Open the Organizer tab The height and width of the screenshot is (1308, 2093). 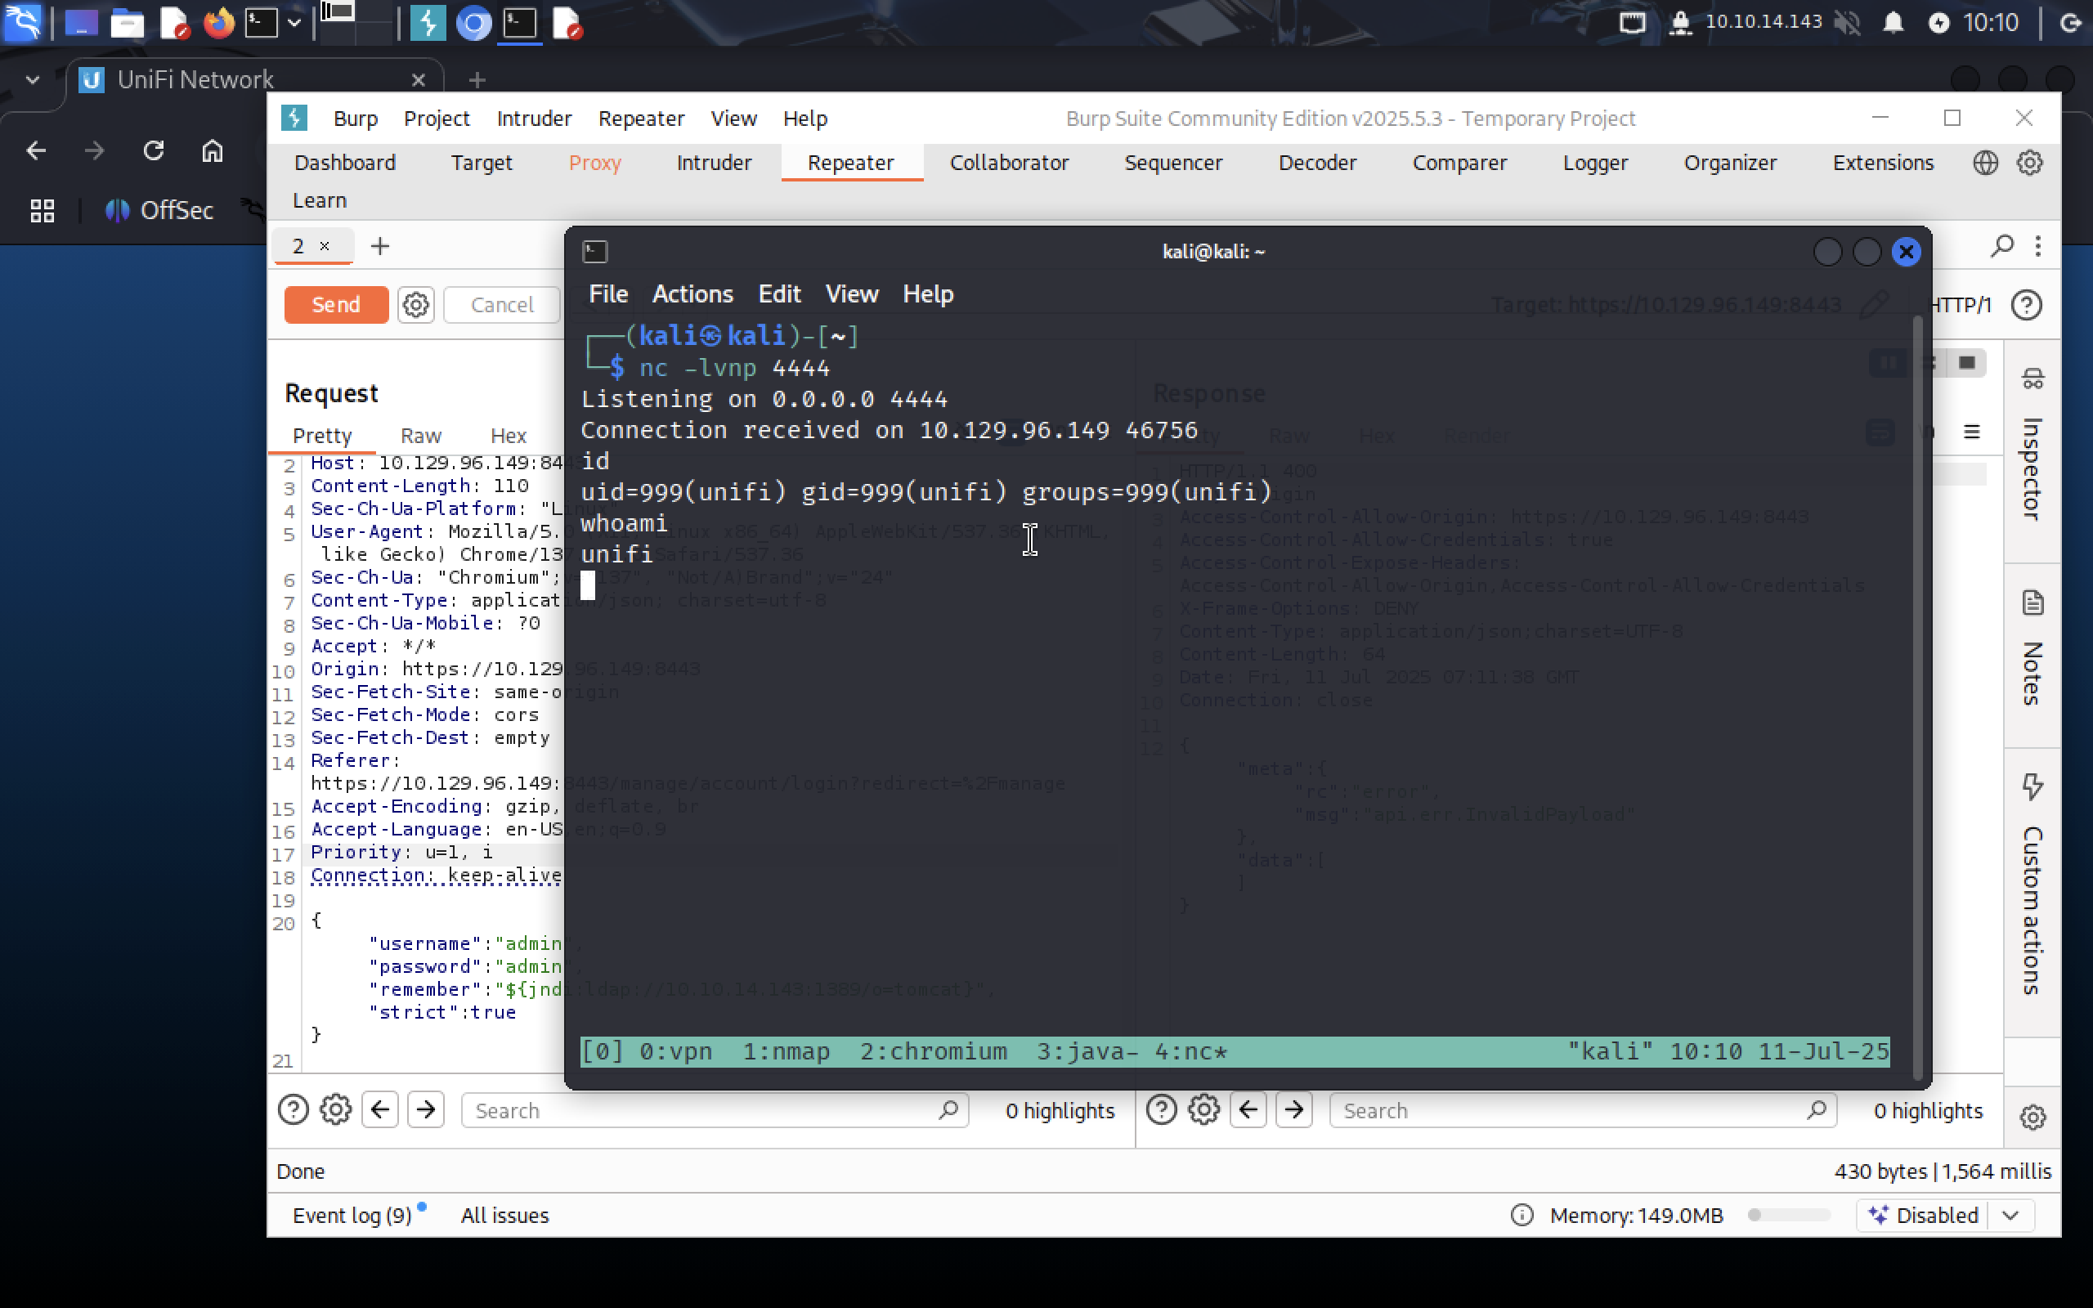[x=1730, y=163]
